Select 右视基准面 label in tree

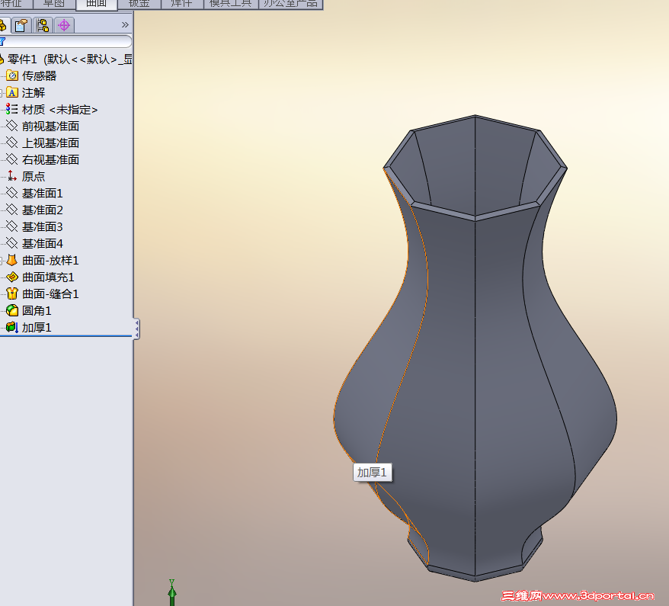click(x=51, y=159)
